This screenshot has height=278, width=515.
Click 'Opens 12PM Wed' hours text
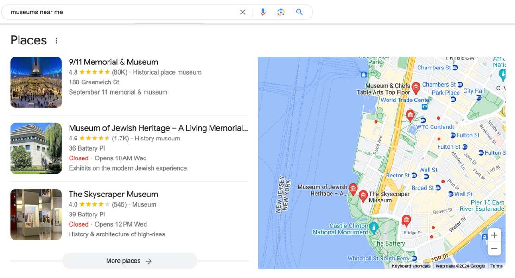(x=121, y=224)
